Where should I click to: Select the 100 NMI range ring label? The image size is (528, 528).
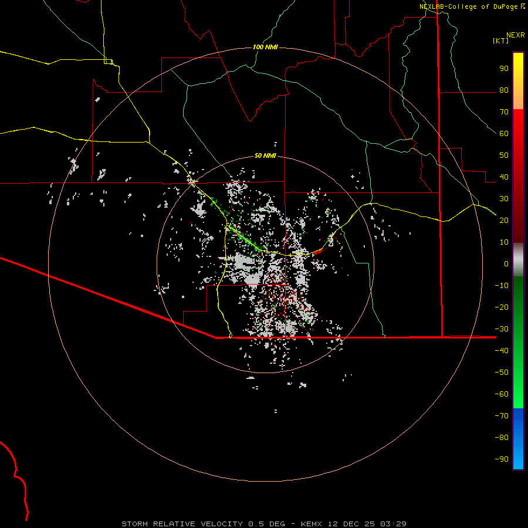(x=265, y=47)
